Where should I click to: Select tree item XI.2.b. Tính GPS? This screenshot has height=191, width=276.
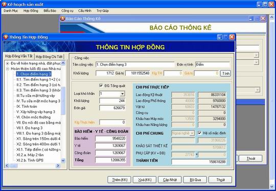(30, 160)
